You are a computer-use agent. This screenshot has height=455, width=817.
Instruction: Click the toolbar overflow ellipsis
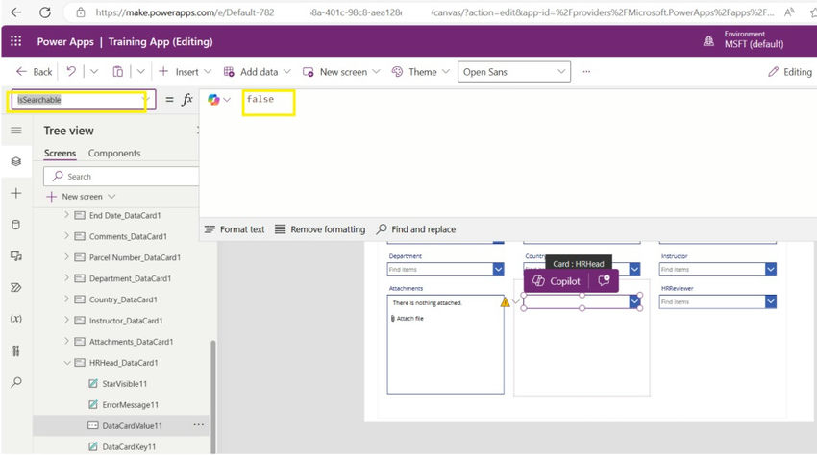tap(586, 72)
